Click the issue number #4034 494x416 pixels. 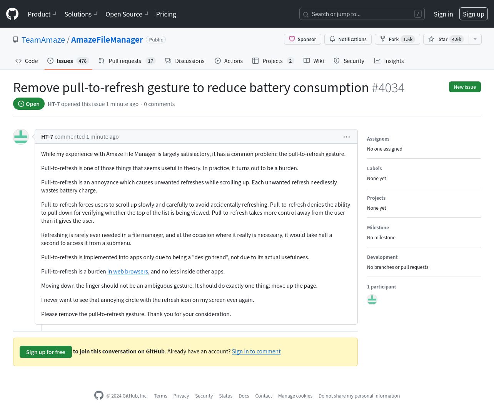pyautogui.click(x=388, y=88)
